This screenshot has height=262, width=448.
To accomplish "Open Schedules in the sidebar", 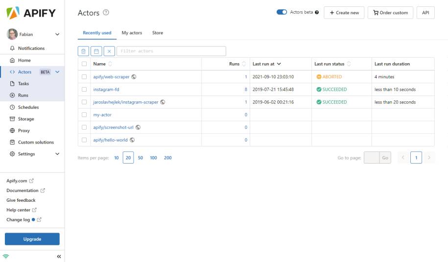I will pos(32,107).
